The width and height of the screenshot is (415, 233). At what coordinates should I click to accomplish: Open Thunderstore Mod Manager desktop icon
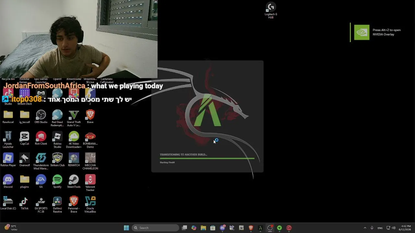point(41,161)
